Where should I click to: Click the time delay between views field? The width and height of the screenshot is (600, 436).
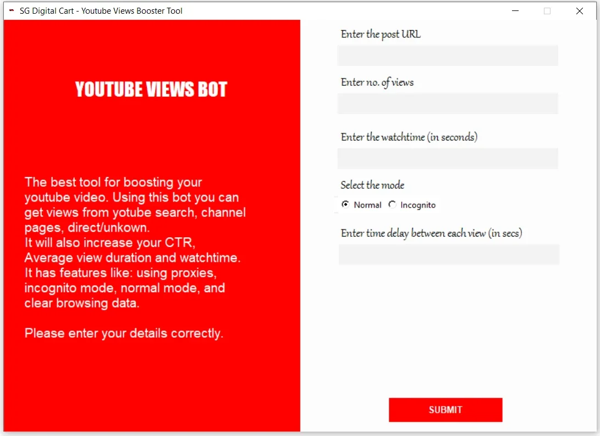tap(448, 254)
